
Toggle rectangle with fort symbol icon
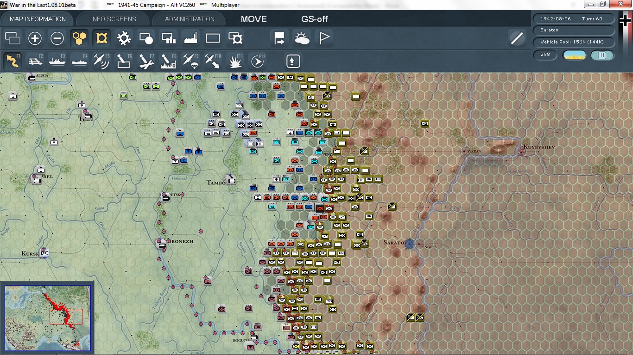pyautogui.click(x=235, y=38)
